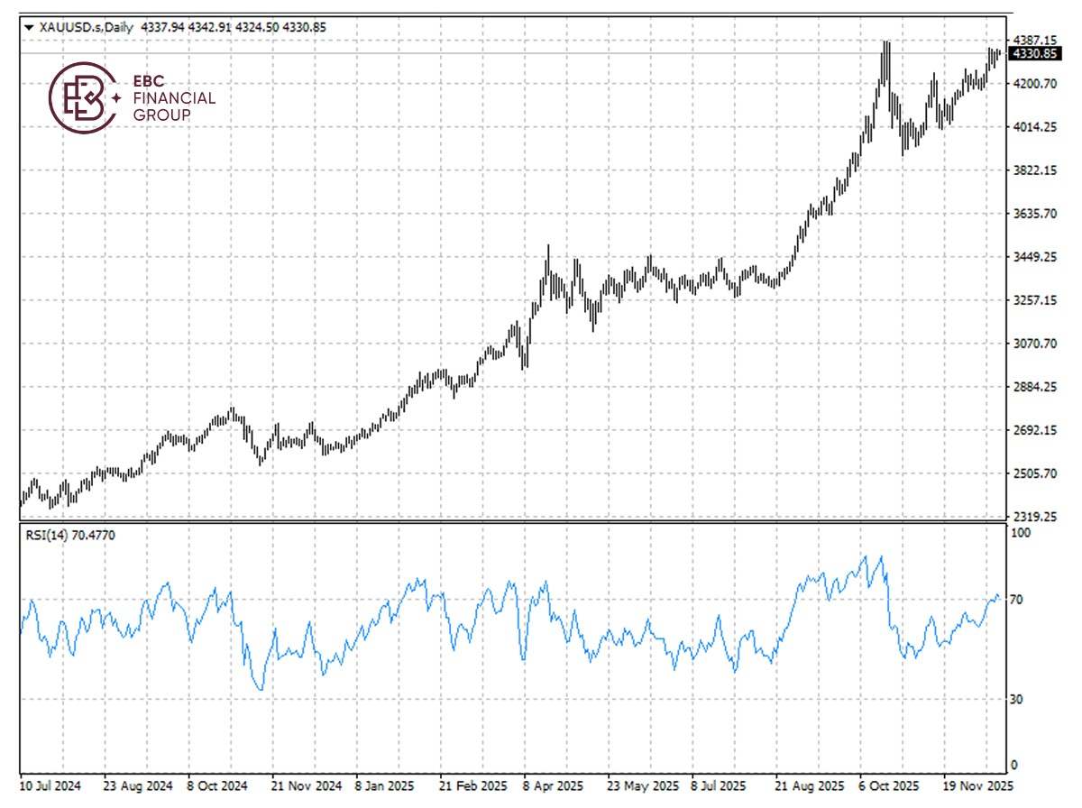
Task: Select the opening price 4337.94 display
Action: tap(161, 27)
